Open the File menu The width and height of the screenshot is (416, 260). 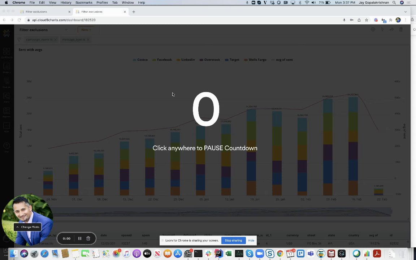click(32, 3)
